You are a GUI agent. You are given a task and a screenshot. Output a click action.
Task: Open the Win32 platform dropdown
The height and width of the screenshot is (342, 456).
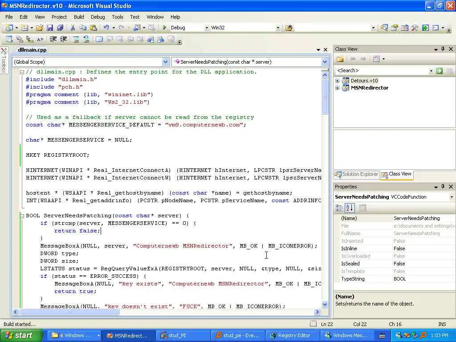coord(278,28)
